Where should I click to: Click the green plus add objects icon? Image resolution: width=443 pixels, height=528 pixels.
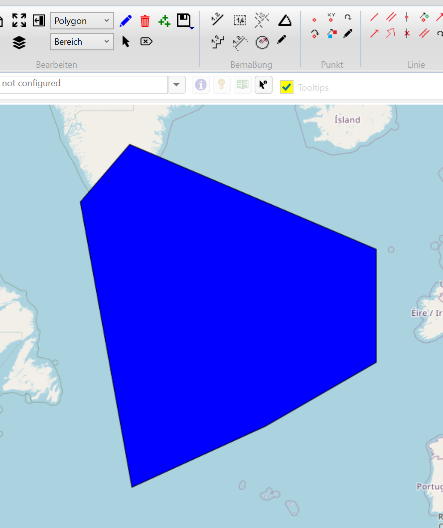point(164,21)
